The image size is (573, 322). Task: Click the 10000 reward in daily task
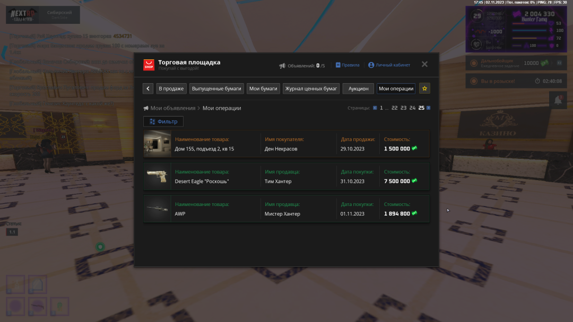[x=531, y=63]
